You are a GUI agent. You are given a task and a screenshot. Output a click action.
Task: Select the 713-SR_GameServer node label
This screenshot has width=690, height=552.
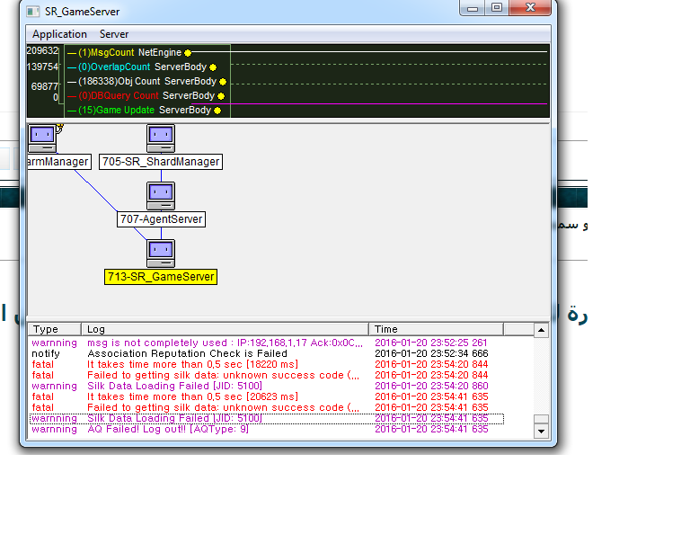[161, 277]
